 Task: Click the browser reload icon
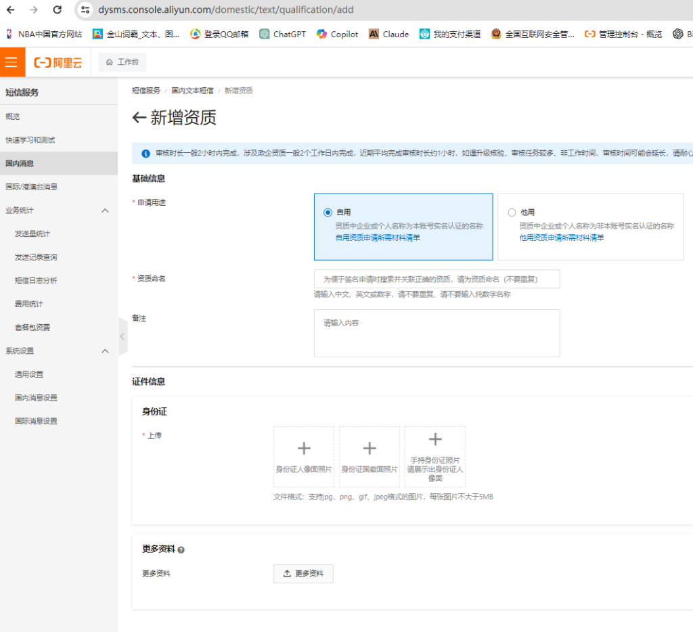58,10
